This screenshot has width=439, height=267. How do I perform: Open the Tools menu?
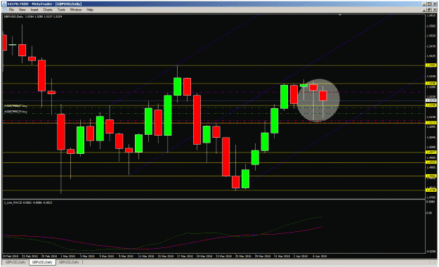61,10
